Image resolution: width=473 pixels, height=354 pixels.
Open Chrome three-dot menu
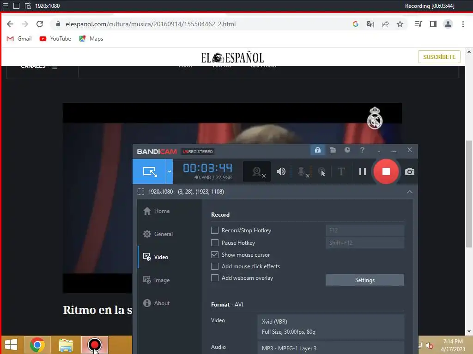[463, 24]
